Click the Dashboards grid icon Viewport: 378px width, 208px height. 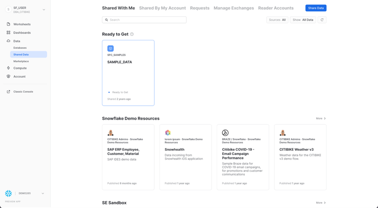pos(9,32)
